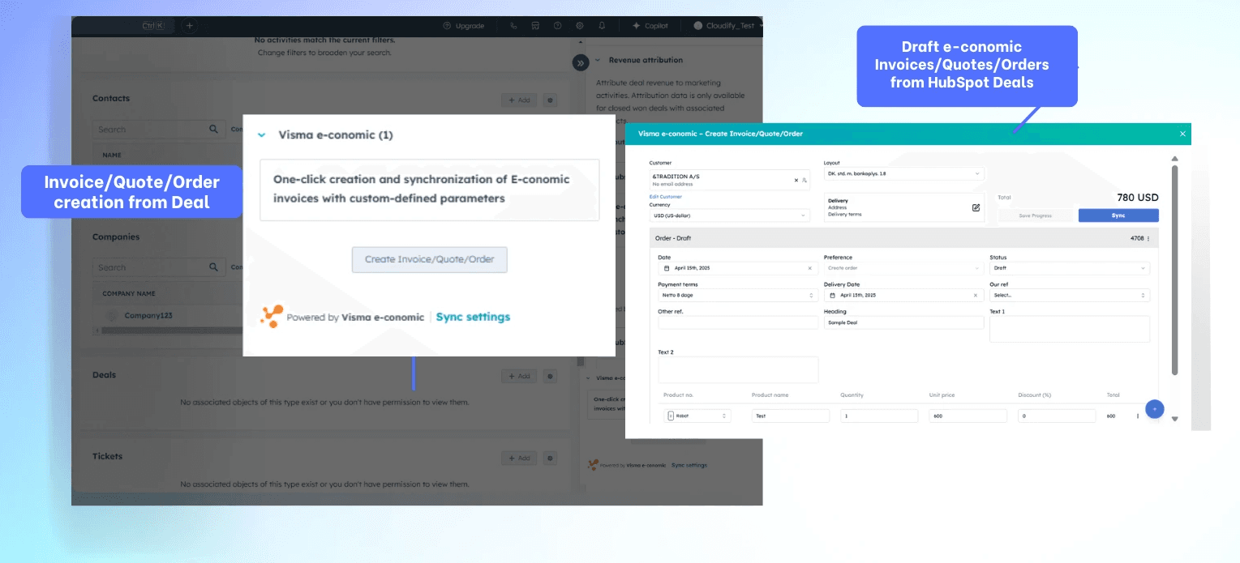Add a product line with blue plus button

(x=1155, y=409)
